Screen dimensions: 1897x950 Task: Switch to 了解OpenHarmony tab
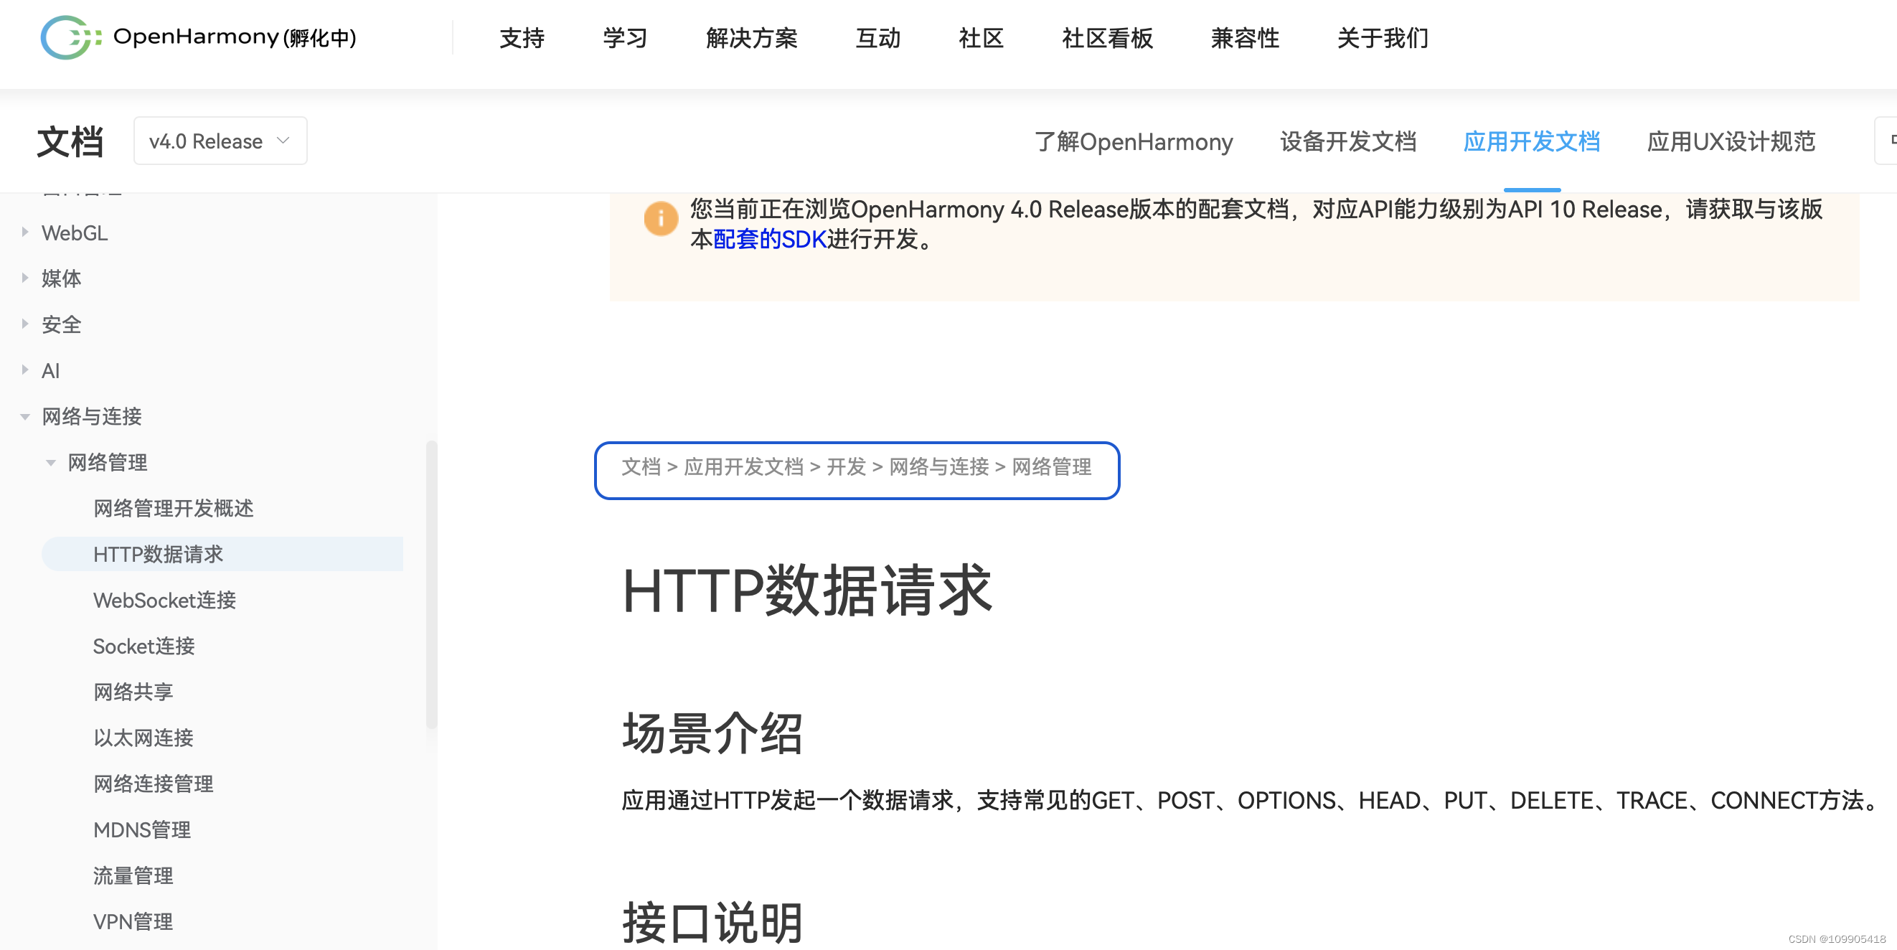[x=1134, y=141]
